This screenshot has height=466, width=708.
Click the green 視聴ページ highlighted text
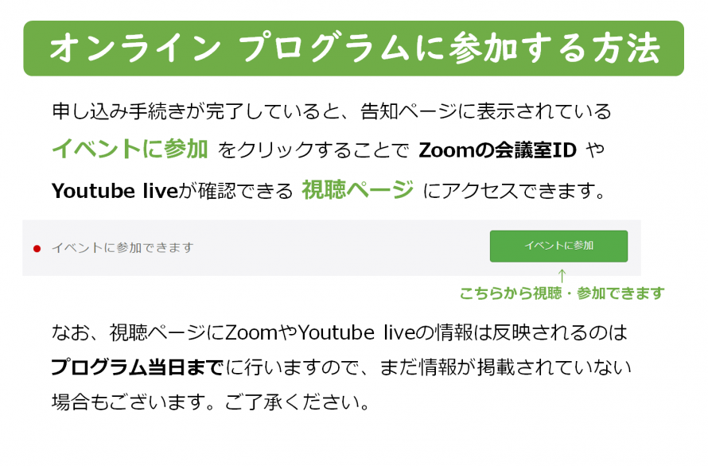click(x=358, y=190)
